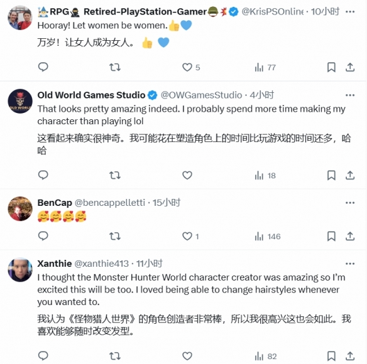Image resolution: width=367 pixels, height=364 pixels.
Task: Share the tweet with 77 views
Action: point(350,67)
